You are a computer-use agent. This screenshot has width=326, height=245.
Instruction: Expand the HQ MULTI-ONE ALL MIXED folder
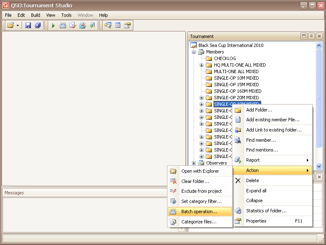(202, 65)
